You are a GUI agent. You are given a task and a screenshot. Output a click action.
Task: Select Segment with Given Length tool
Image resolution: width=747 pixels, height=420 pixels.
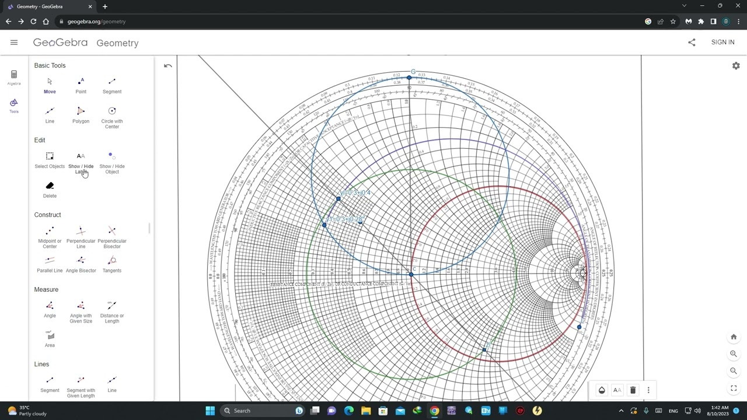point(81,386)
